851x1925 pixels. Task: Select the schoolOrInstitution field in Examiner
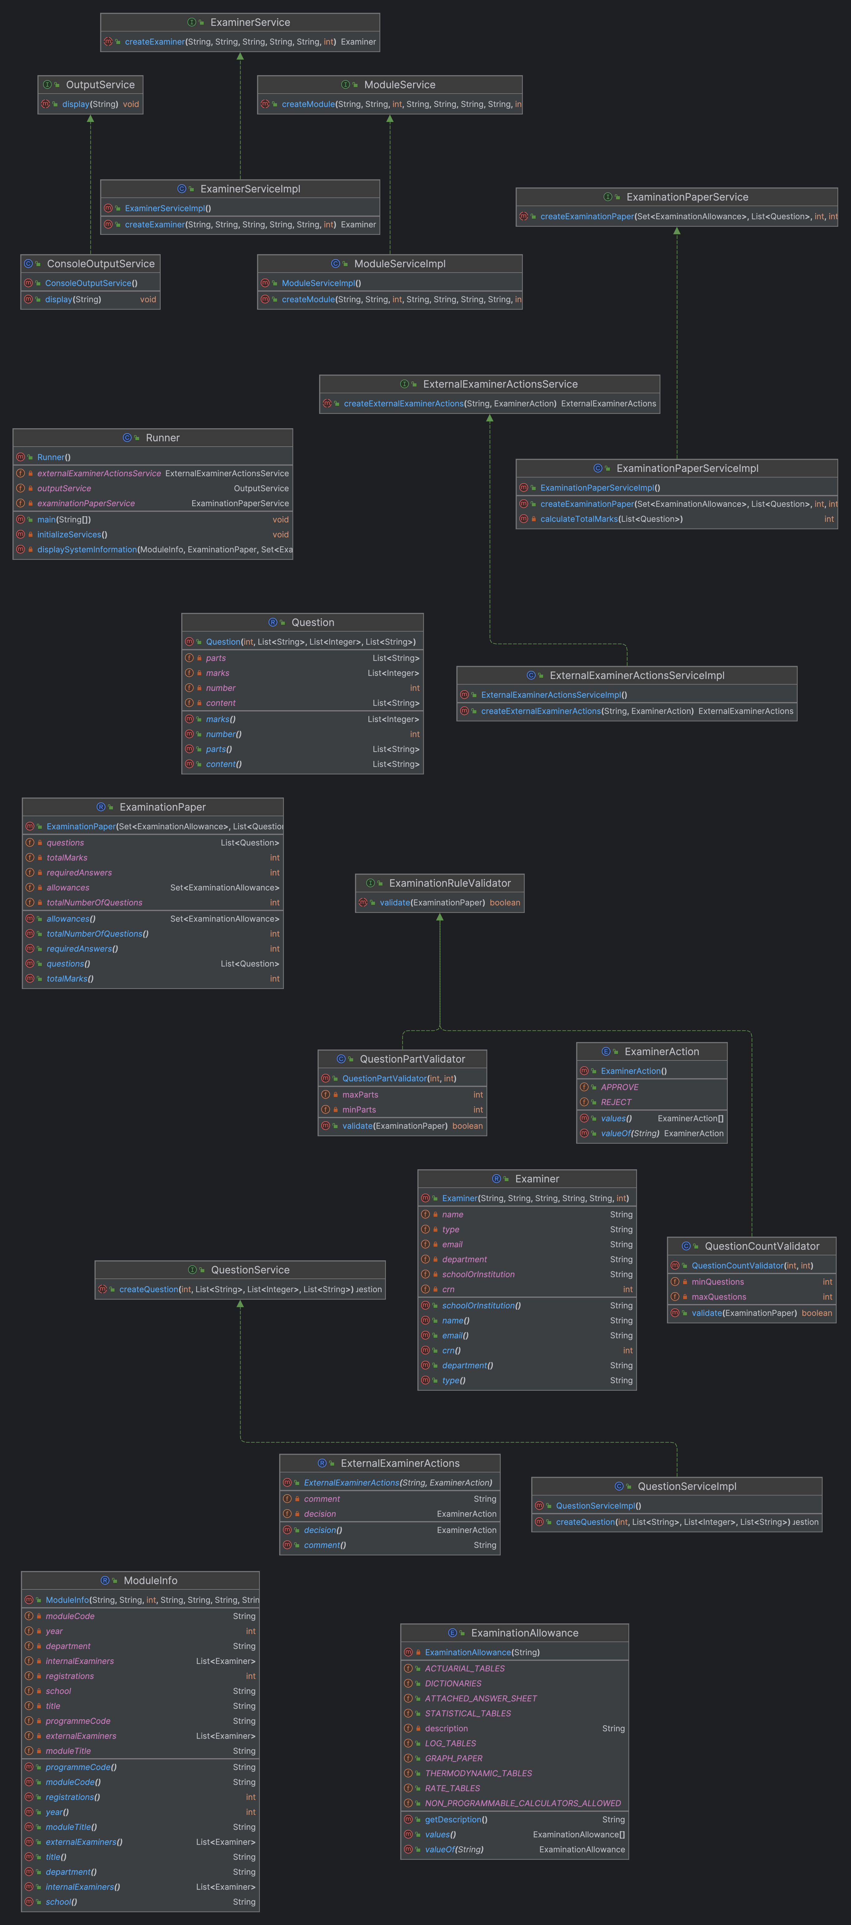click(x=478, y=1274)
